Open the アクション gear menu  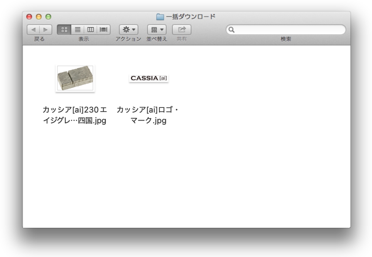coord(128,30)
